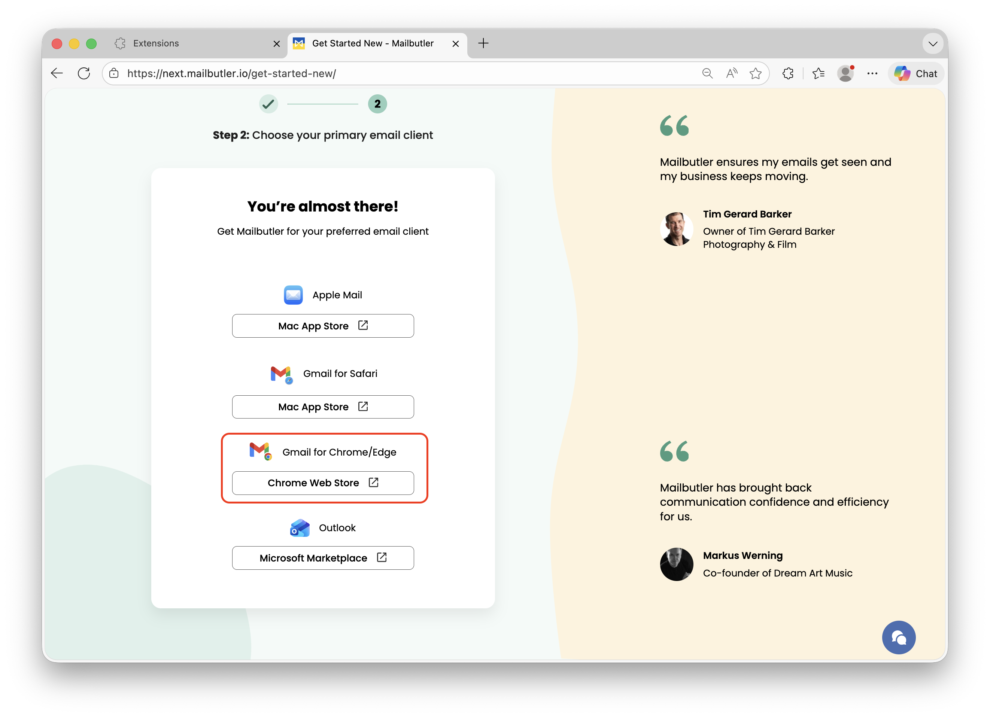
Task: Click the step 2 indicator circle
Action: click(x=377, y=104)
